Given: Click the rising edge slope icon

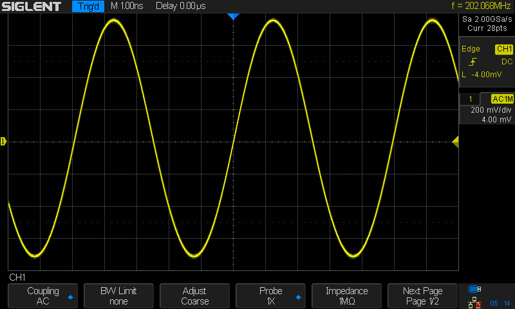Looking at the screenshot, I should (x=473, y=62).
